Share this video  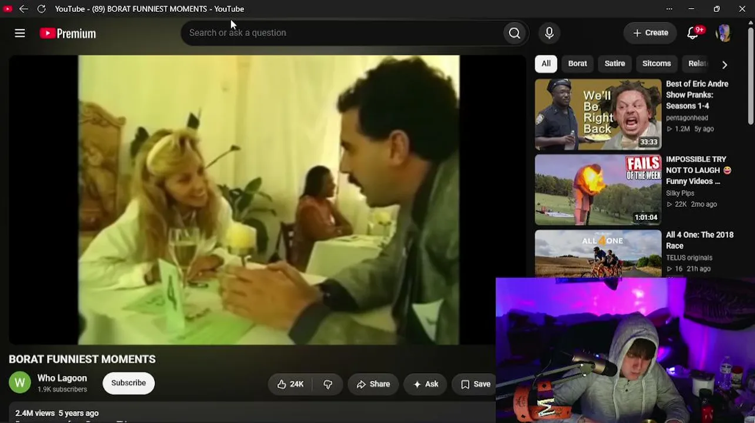click(x=373, y=384)
